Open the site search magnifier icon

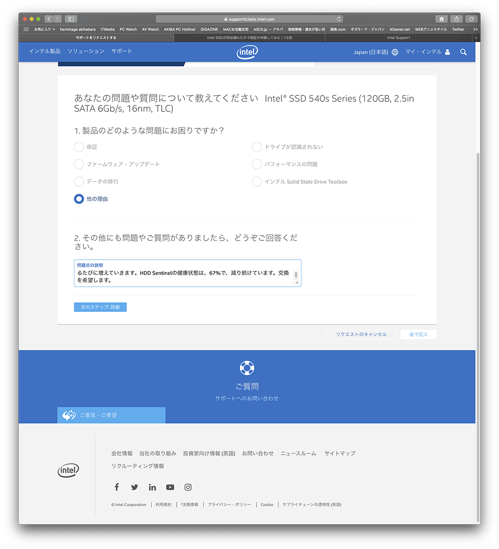pyautogui.click(x=464, y=52)
